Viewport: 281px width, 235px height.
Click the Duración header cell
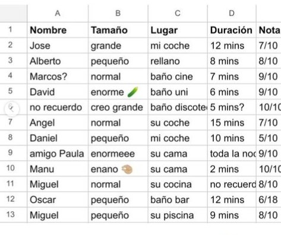pyautogui.click(x=232, y=30)
